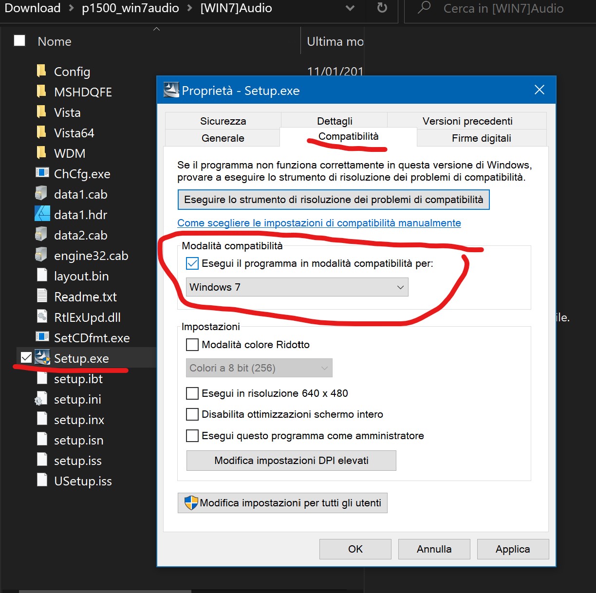This screenshot has height=593, width=596.
Task: Tick the 640 x 480 resolution checkbox
Action: point(193,393)
